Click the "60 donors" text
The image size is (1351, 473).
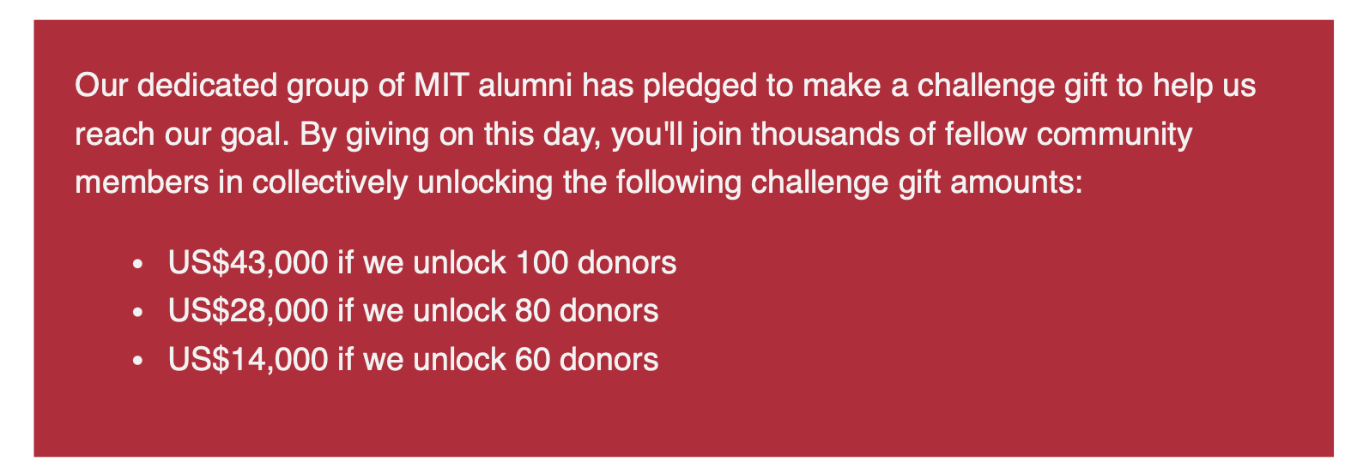[587, 359]
